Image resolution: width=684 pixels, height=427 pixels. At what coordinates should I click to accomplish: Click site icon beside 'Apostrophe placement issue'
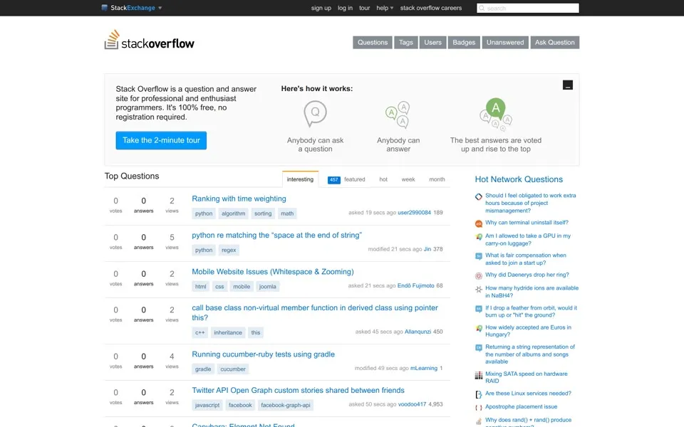[479, 408]
